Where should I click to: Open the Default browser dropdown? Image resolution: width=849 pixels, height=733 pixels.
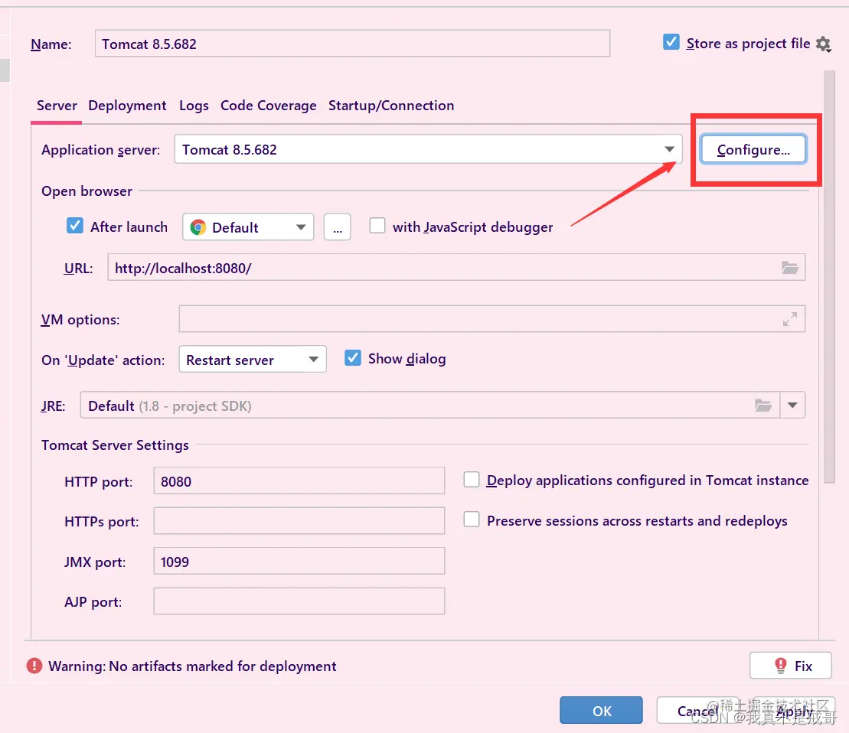[x=248, y=227]
